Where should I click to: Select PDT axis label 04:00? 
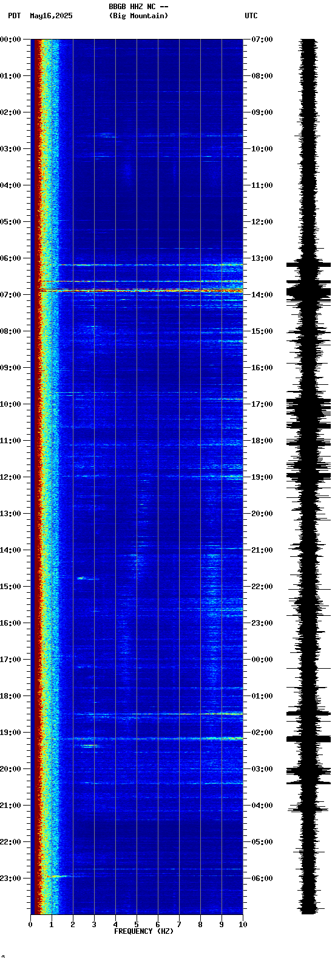point(11,185)
